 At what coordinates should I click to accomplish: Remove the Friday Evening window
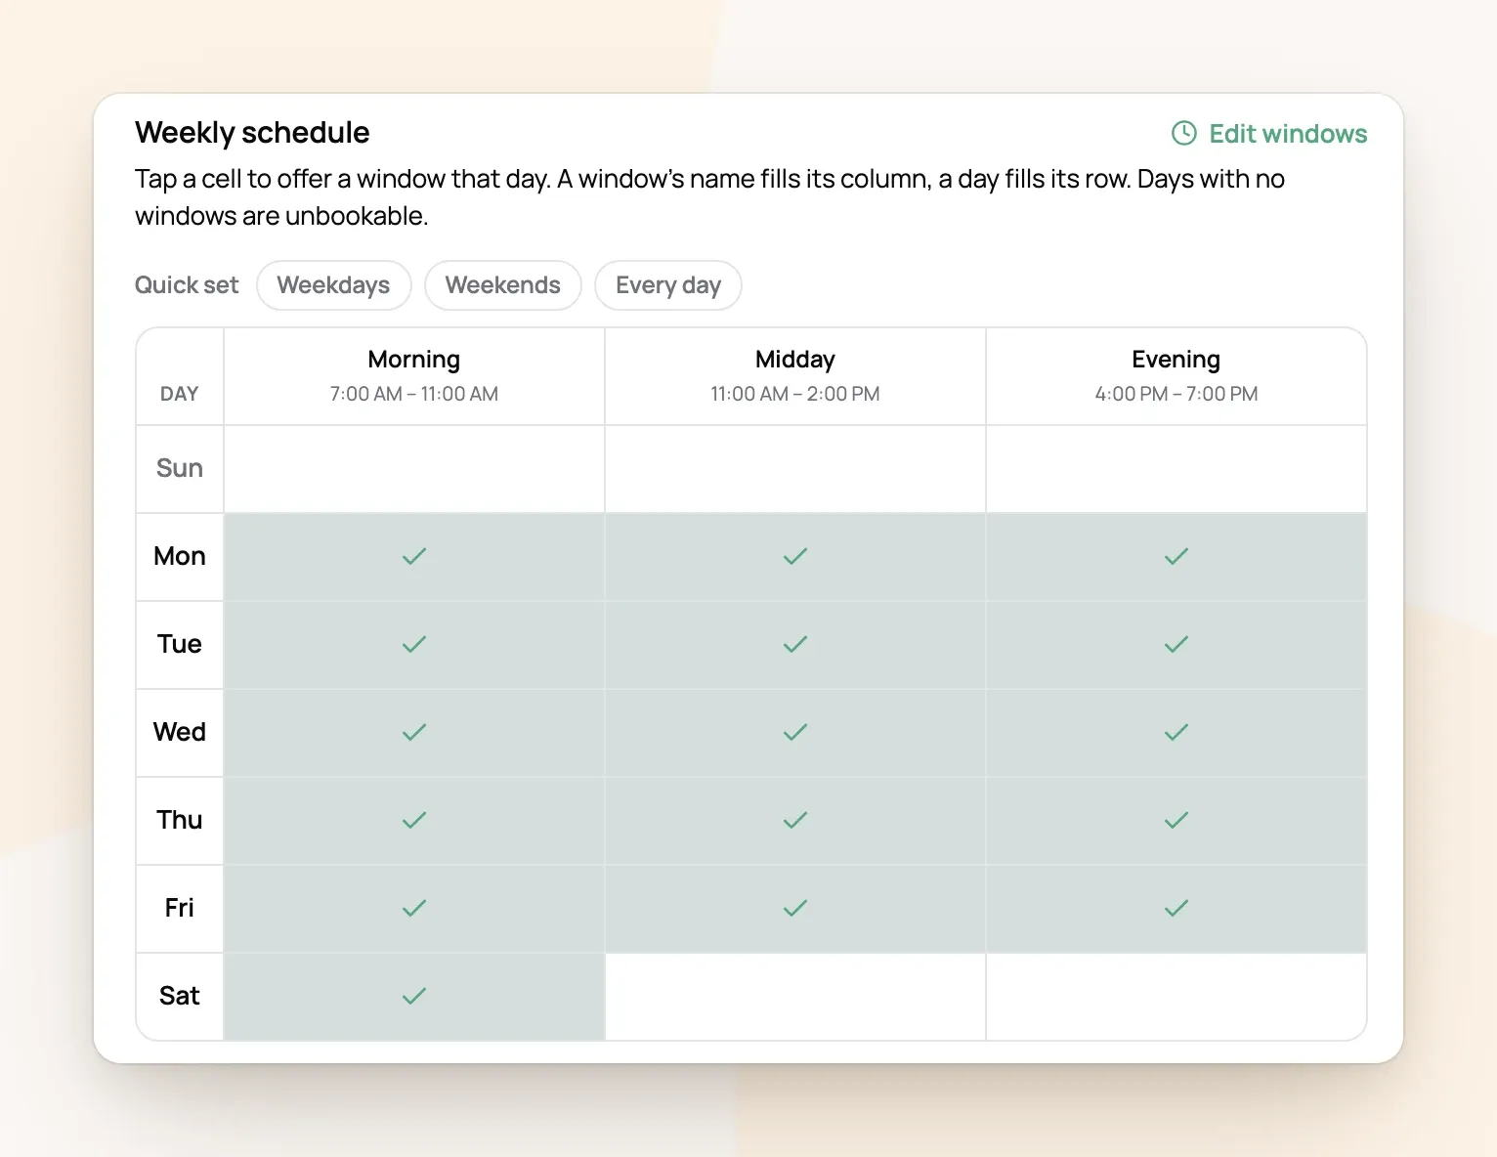1176,909
